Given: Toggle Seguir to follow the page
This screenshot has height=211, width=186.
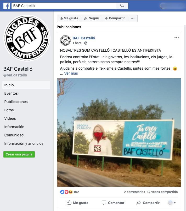Looking at the screenshot, I should (x=91, y=18).
